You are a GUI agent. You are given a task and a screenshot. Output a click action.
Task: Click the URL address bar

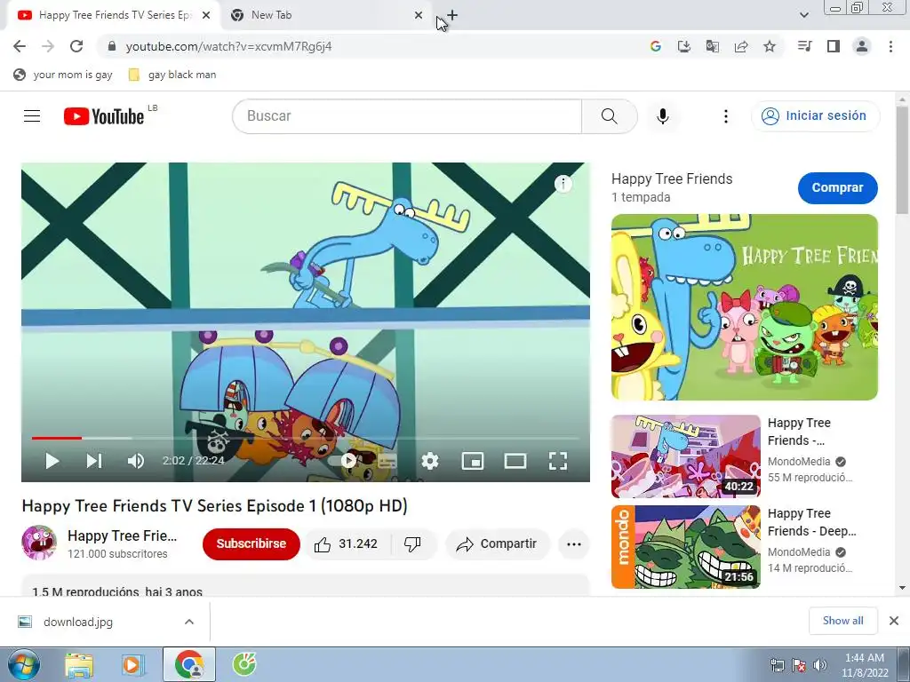371,46
